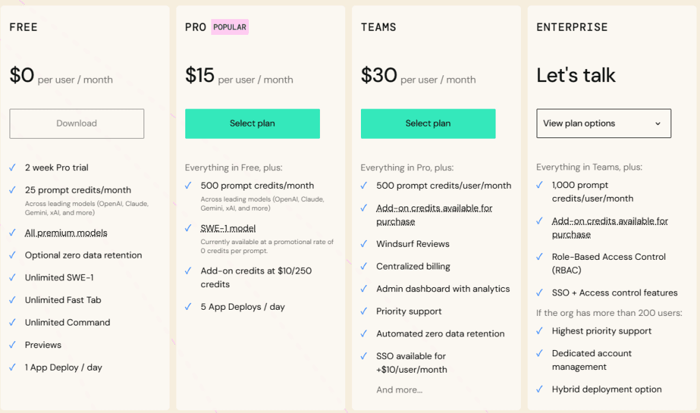
Task: Click the chevron arrow in Enterprise dropdown
Action: point(658,124)
